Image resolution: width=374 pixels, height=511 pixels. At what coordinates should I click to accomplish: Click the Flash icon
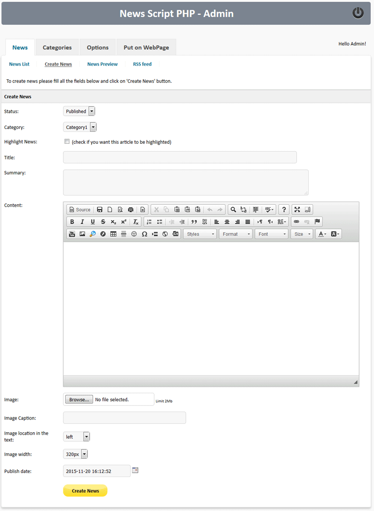[x=103, y=234]
